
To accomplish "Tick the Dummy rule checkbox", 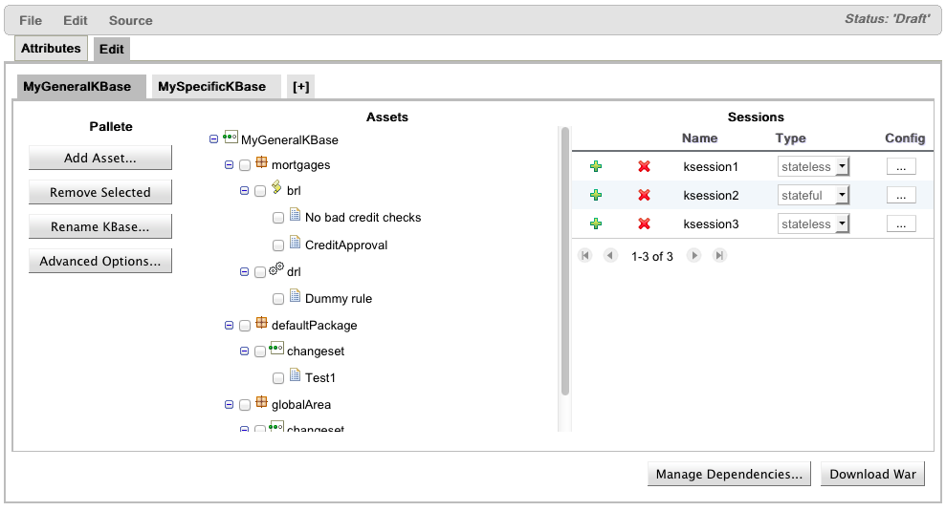I will [278, 299].
